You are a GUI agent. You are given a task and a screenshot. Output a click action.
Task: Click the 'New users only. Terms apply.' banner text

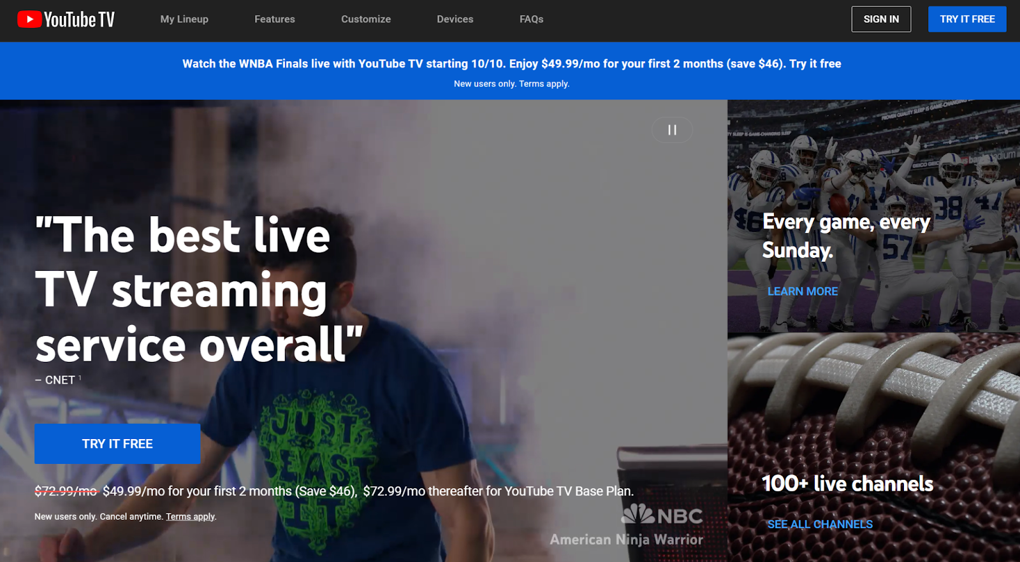(511, 83)
